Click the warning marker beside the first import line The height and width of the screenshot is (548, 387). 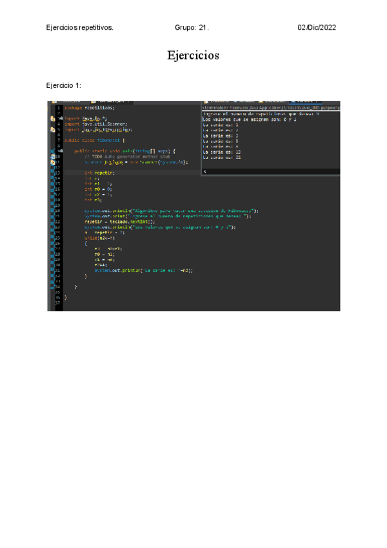coord(52,119)
